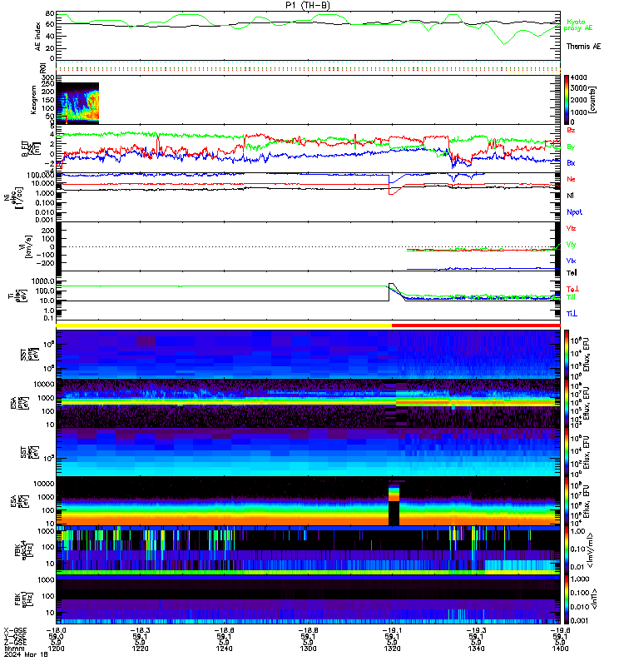Click the "X-GSE" row label
Image resolution: width=624 pixels, height=666 pixels.
[15, 630]
